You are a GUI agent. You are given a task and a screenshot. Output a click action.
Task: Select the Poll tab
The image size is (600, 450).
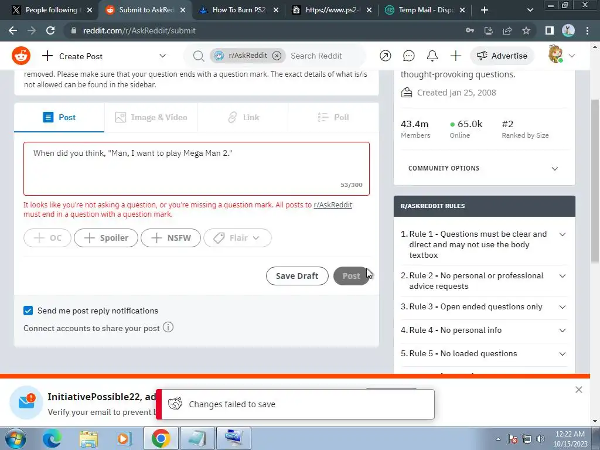pyautogui.click(x=333, y=117)
